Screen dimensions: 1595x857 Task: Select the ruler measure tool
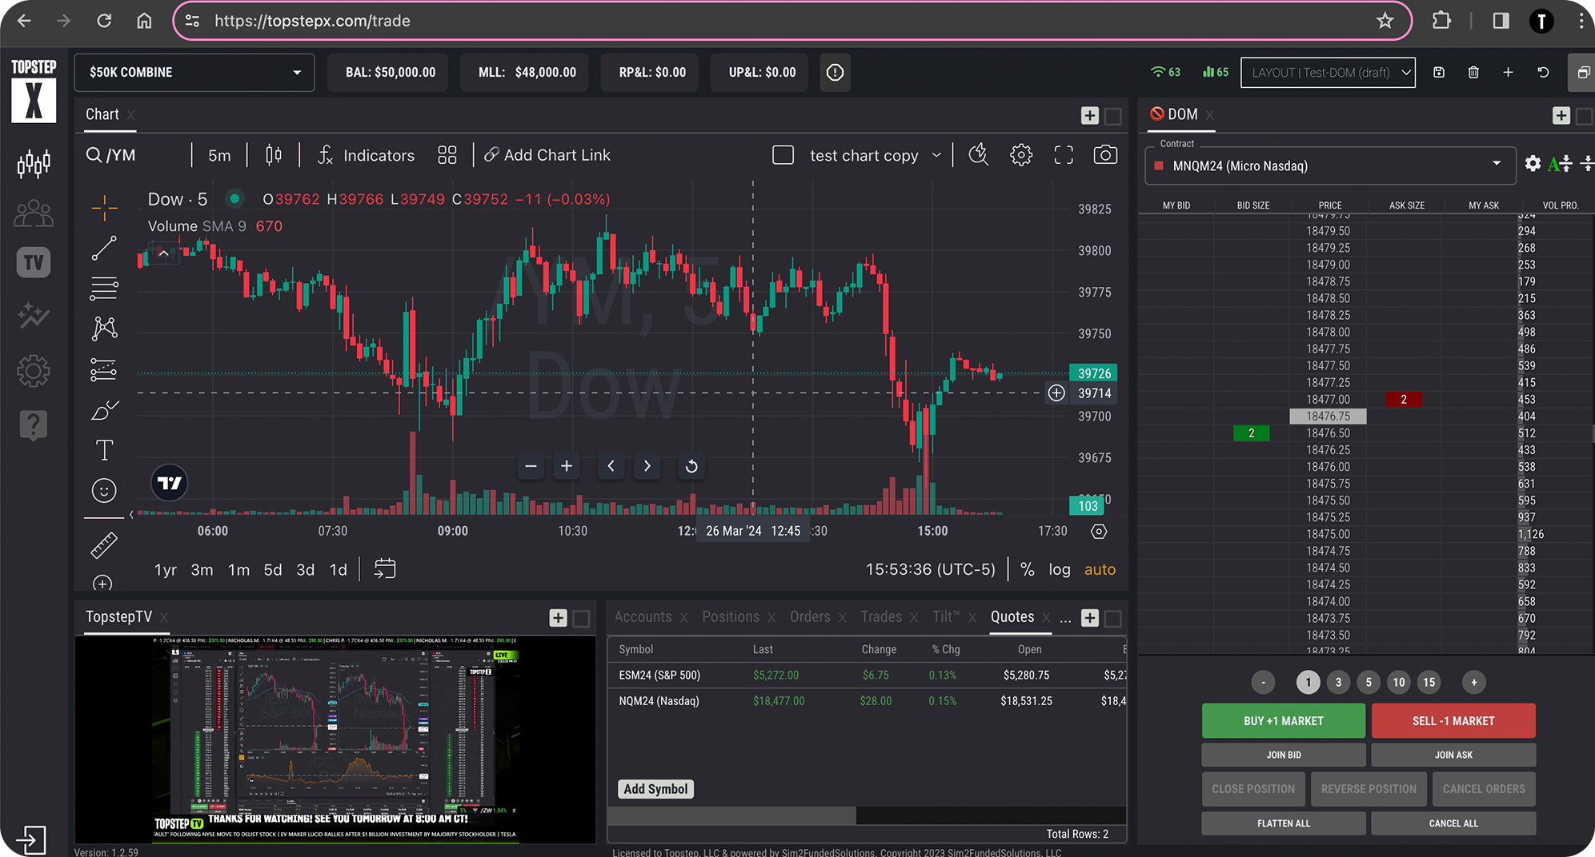pyautogui.click(x=104, y=545)
